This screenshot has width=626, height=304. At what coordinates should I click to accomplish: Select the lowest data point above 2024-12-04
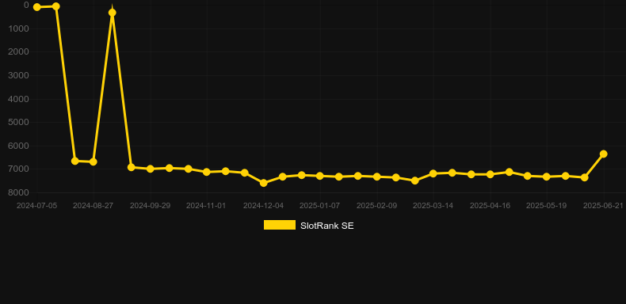(x=264, y=183)
